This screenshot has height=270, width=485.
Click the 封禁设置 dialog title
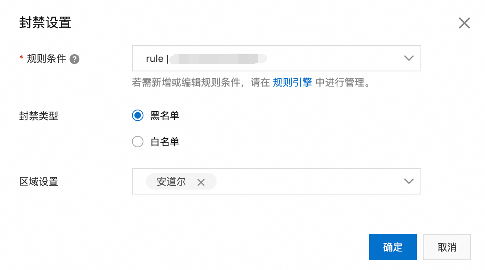(x=45, y=23)
